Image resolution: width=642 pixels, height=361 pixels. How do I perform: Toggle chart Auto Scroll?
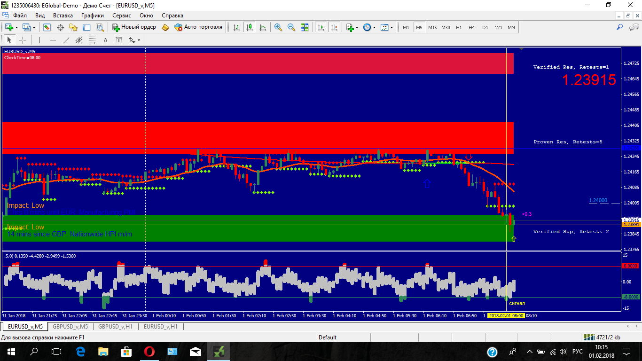[x=321, y=27]
